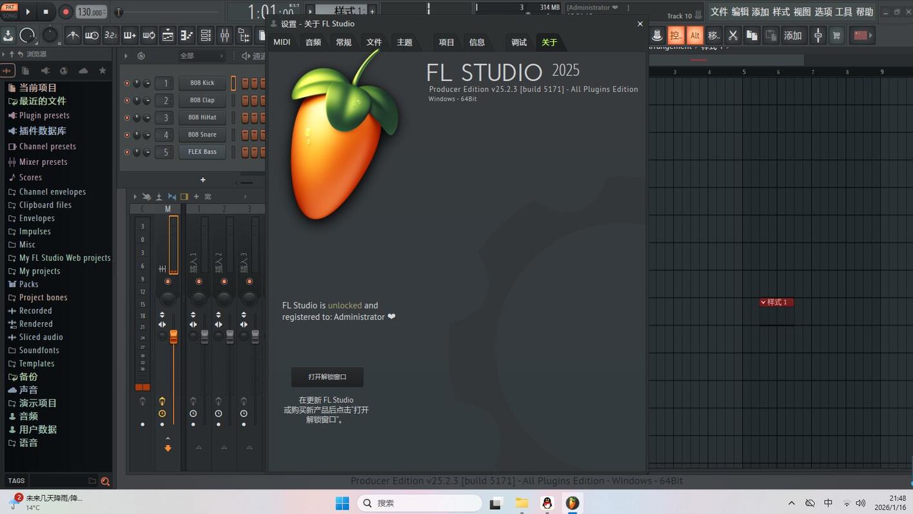The height and width of the screenshot is (514, 913).
Task: Click the play button in transport bar
Action: (28, 12)
